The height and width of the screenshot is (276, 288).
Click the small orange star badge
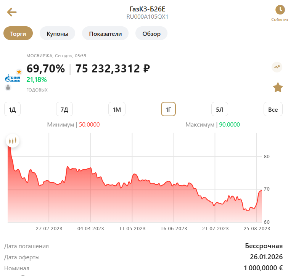click(x=19, y=72)
